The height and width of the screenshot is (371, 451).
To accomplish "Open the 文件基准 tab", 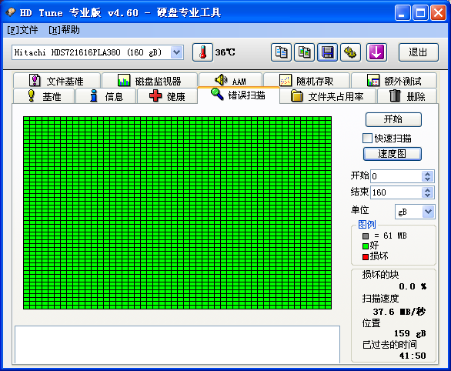I will [57, 81].
